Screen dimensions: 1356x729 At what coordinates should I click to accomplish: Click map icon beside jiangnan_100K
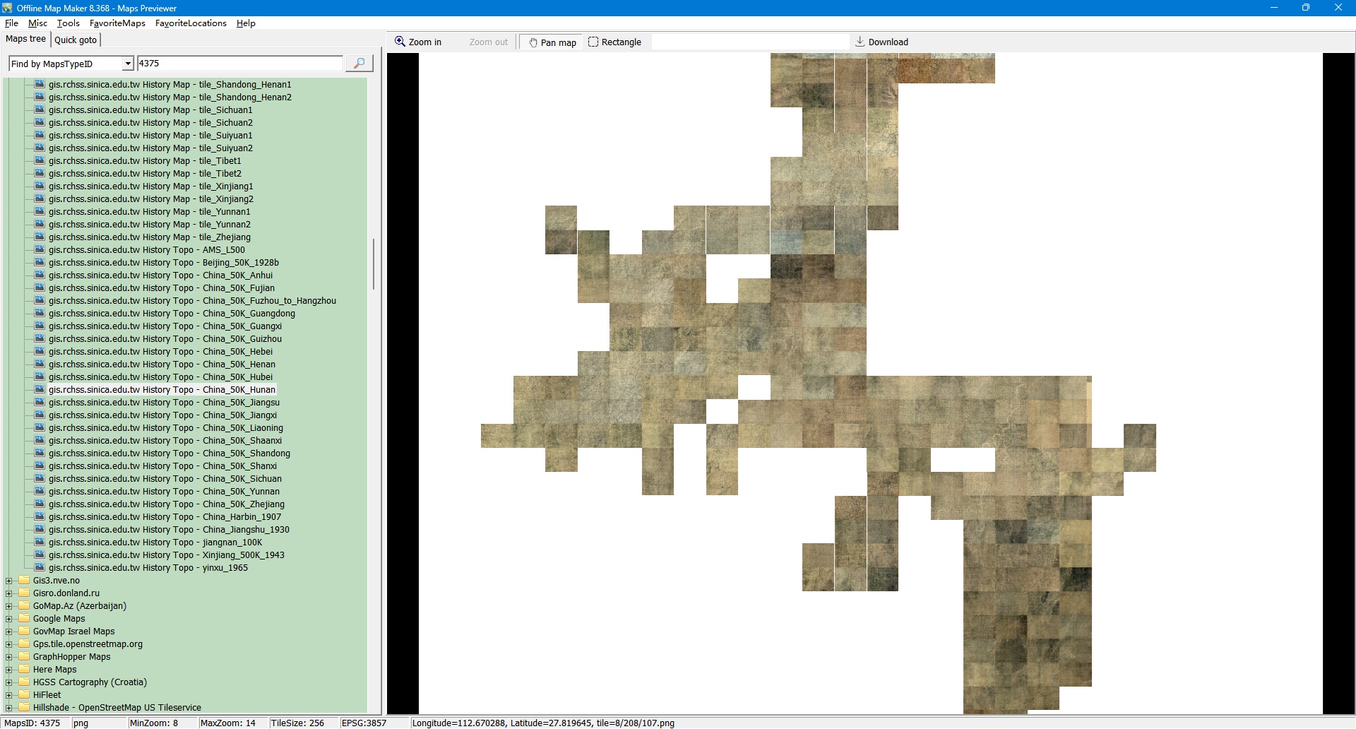tap(40, 543)
